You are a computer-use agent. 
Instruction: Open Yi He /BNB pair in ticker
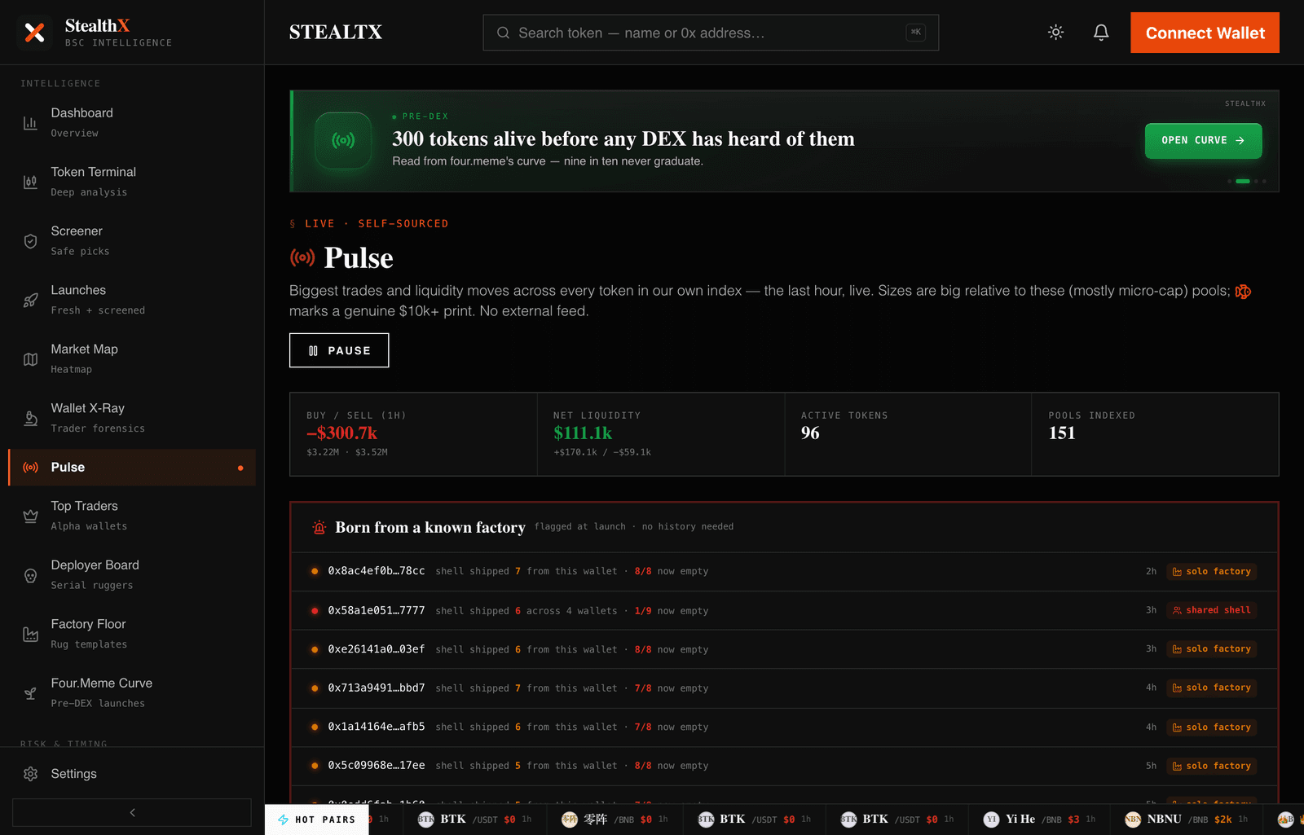point(1039,820)
